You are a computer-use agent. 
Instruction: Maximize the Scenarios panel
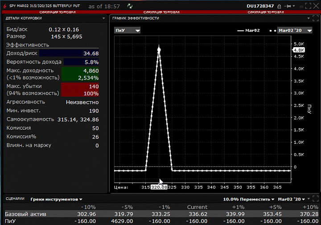pos(316,198)
